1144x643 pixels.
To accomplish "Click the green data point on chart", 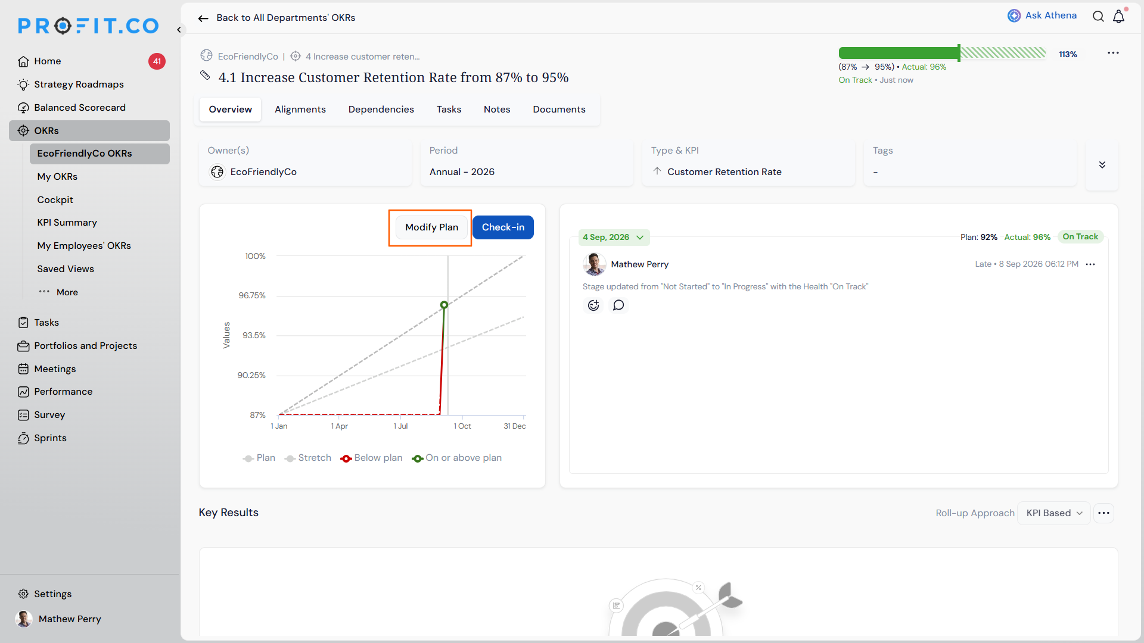I will tap(444, 305).
